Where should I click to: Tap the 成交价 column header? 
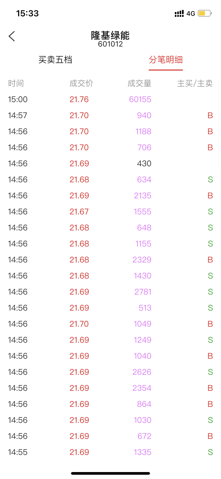[x=81, y=83]
